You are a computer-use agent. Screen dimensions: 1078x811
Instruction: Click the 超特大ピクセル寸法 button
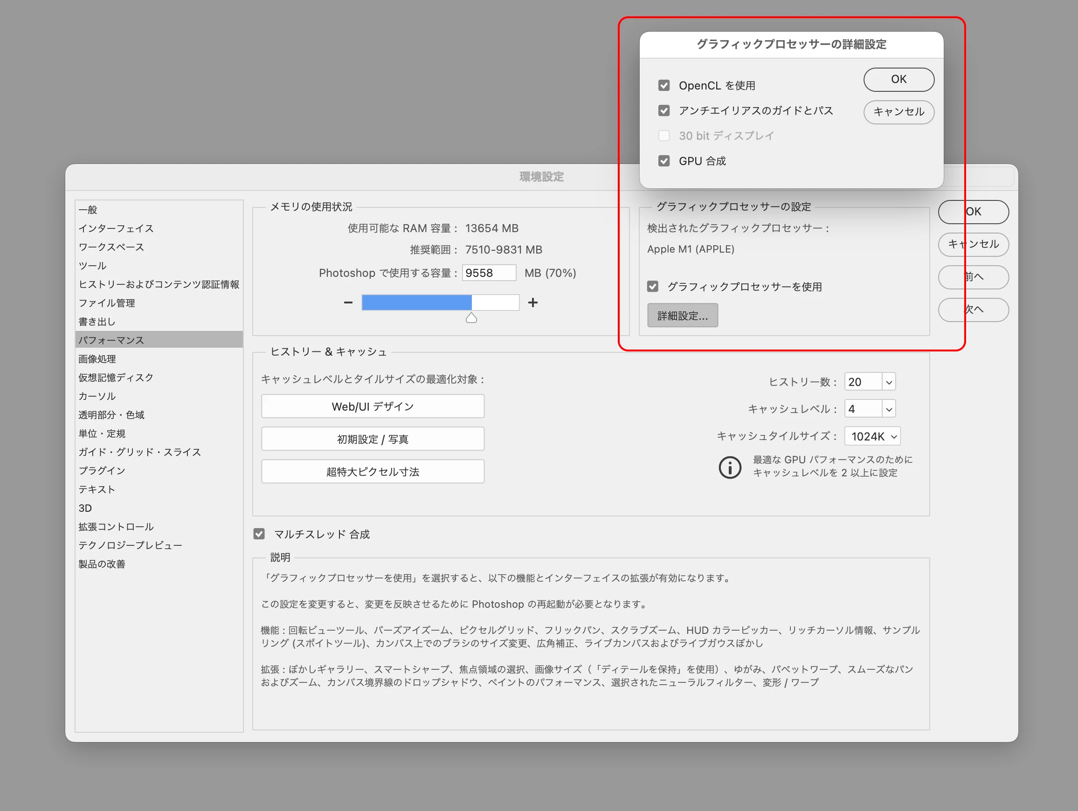pyautogui.click(x=373, y=472)
